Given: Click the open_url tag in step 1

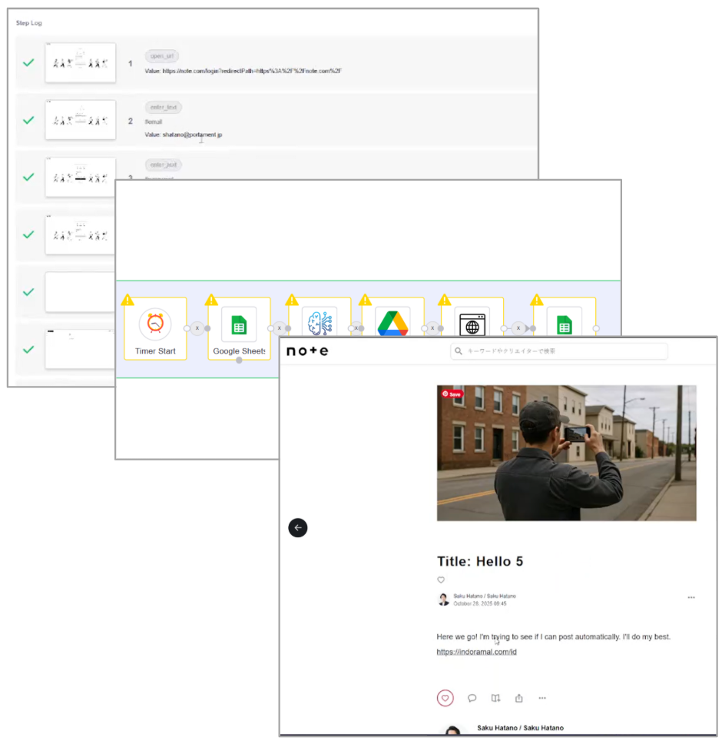Looking at the screenshot, I should point(162,56).
